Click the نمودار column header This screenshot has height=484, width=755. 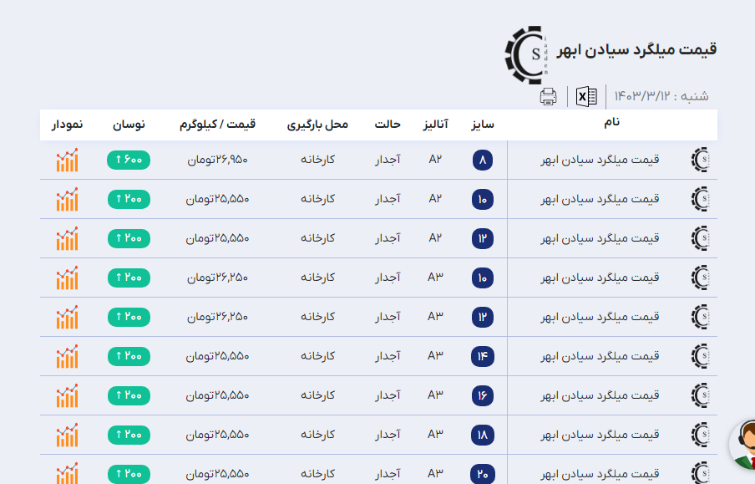tap(67, 125)
